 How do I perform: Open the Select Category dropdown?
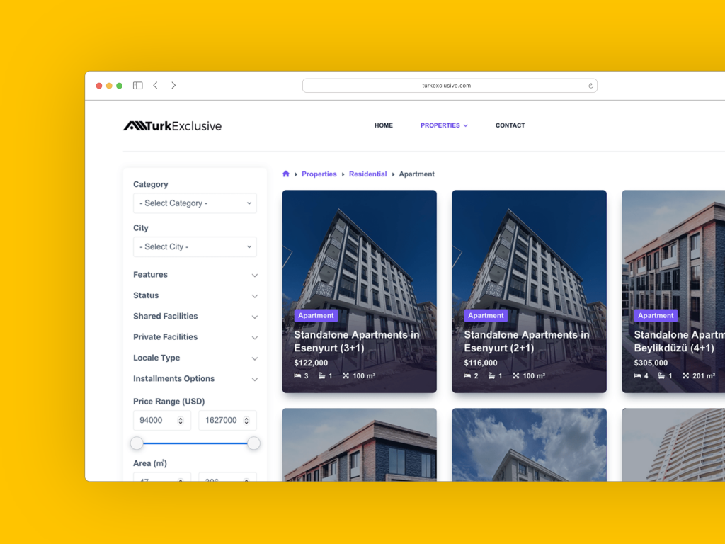click(x=195, y=203)
